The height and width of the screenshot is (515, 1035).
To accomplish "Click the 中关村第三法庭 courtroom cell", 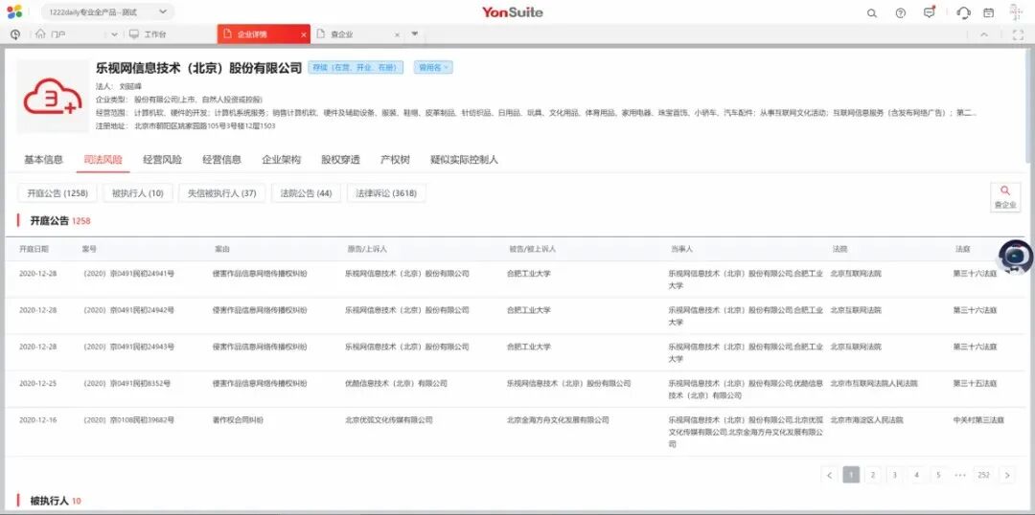I will click(978, 420).
